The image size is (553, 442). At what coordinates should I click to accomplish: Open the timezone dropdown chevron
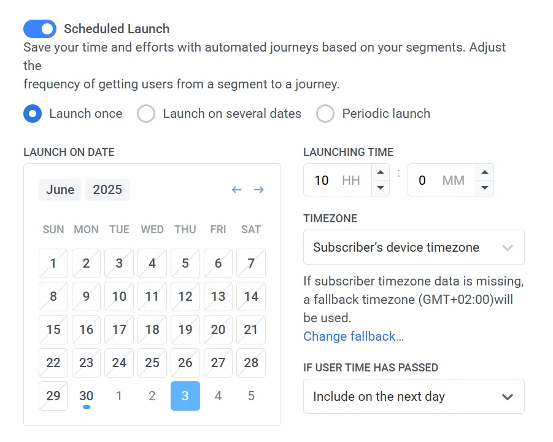(508, 247)
